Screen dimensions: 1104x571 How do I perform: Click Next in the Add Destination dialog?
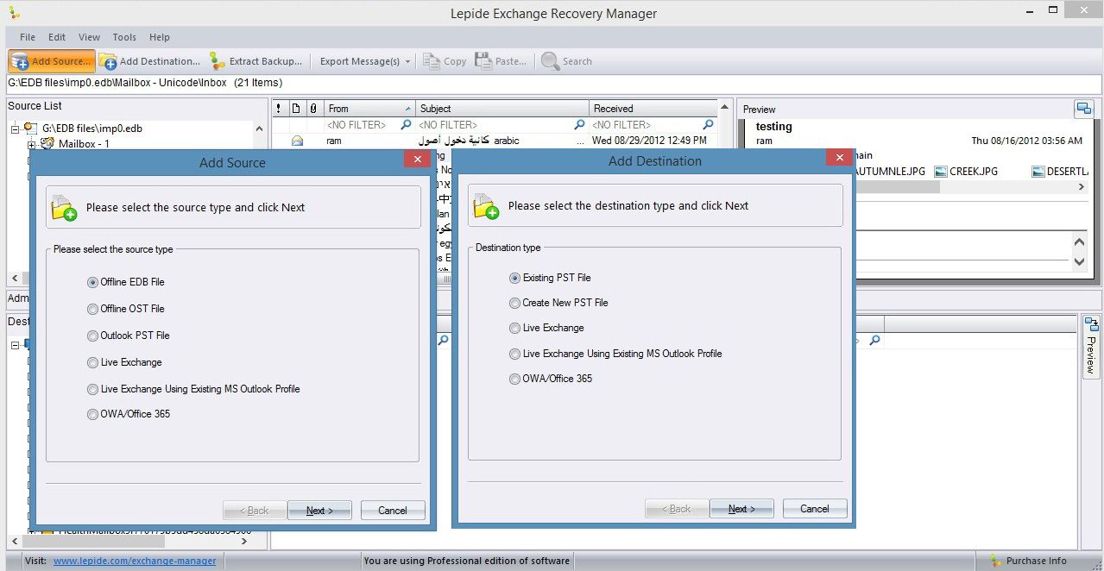741,509
